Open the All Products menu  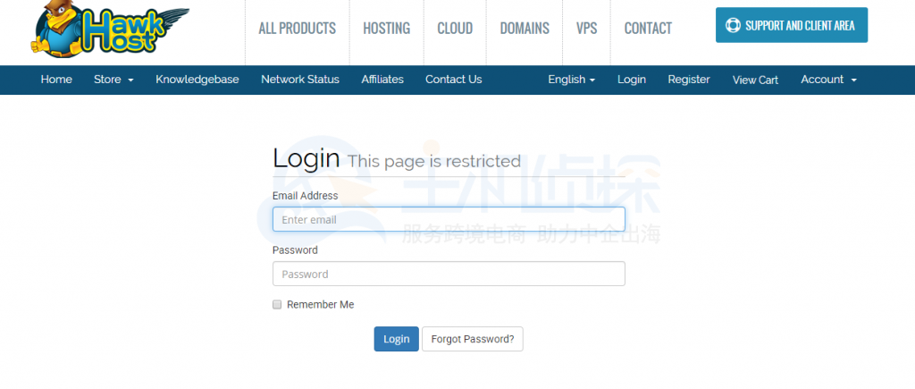297,29
